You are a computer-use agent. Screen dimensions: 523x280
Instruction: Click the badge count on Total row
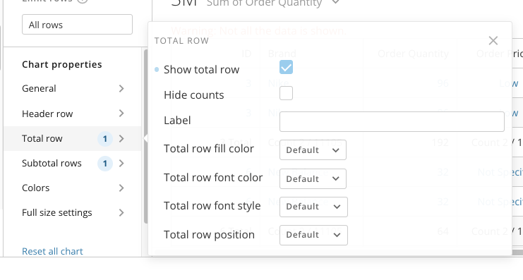tap(105, 139)
